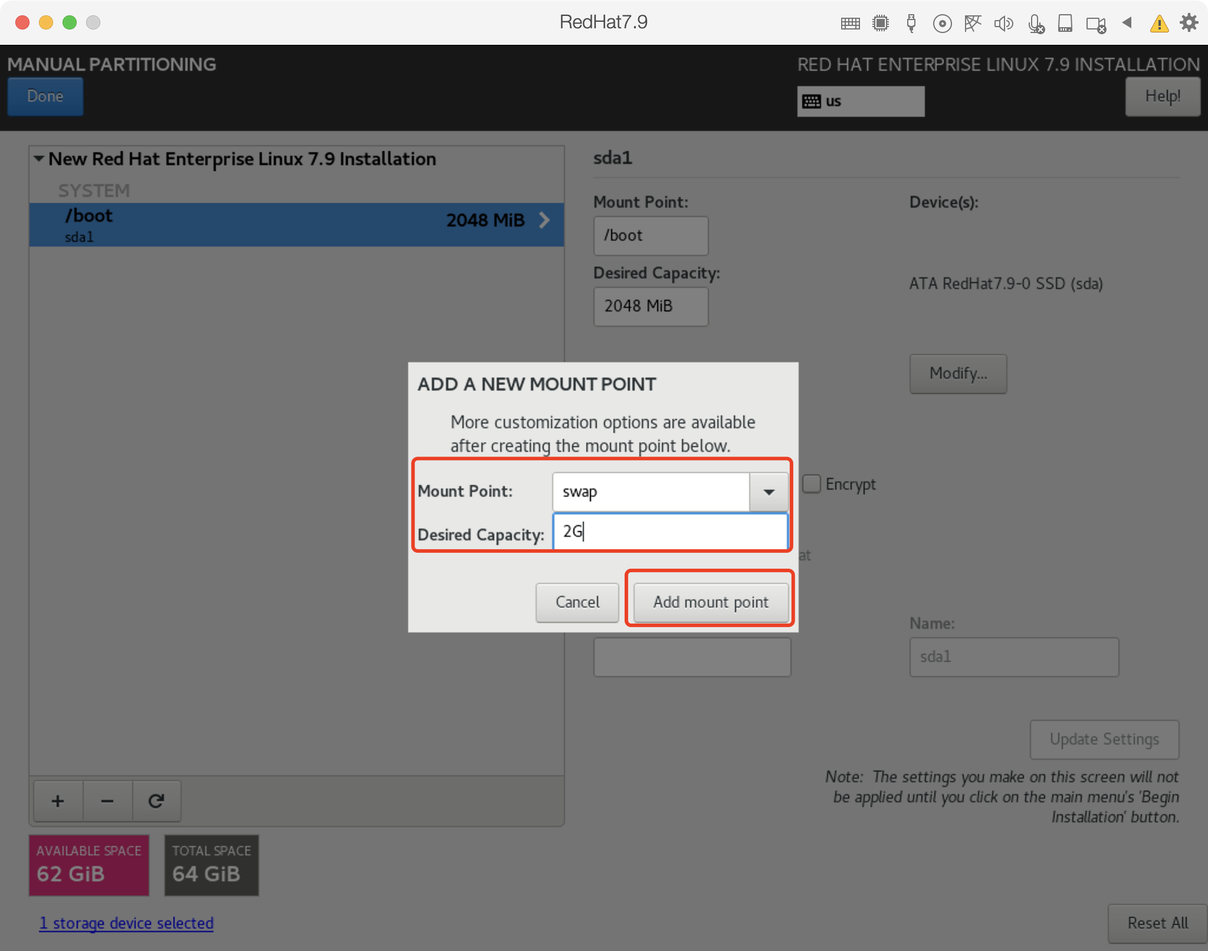Open the 1 storage device selected link
Screen dimensions: 1208x951
(x=126, y=923)
